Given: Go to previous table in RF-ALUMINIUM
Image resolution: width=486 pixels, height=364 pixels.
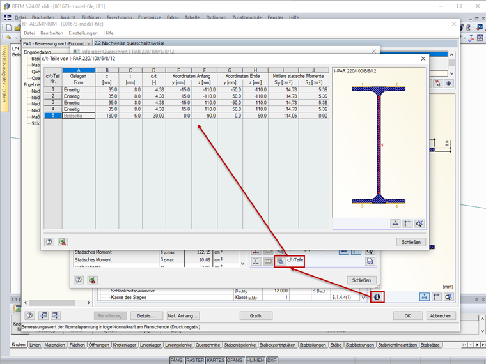Looking at the screenshot, I should click(43, 315).
